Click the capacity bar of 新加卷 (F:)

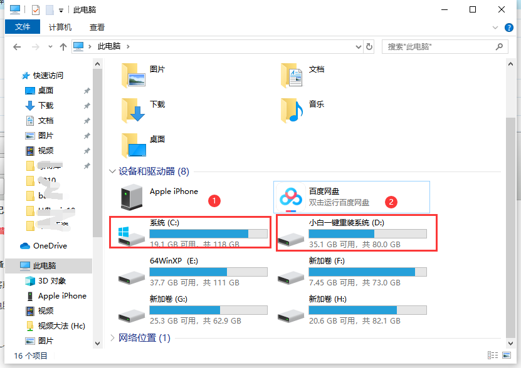367,272
